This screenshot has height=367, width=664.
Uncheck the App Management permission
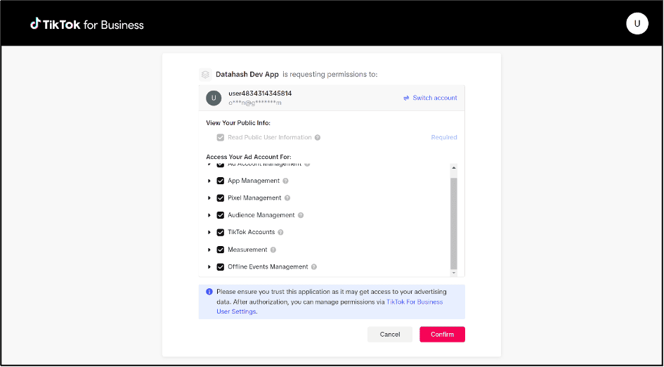point(221,181)
